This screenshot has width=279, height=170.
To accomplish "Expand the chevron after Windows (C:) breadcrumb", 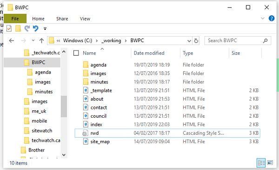I will point(97,41).
